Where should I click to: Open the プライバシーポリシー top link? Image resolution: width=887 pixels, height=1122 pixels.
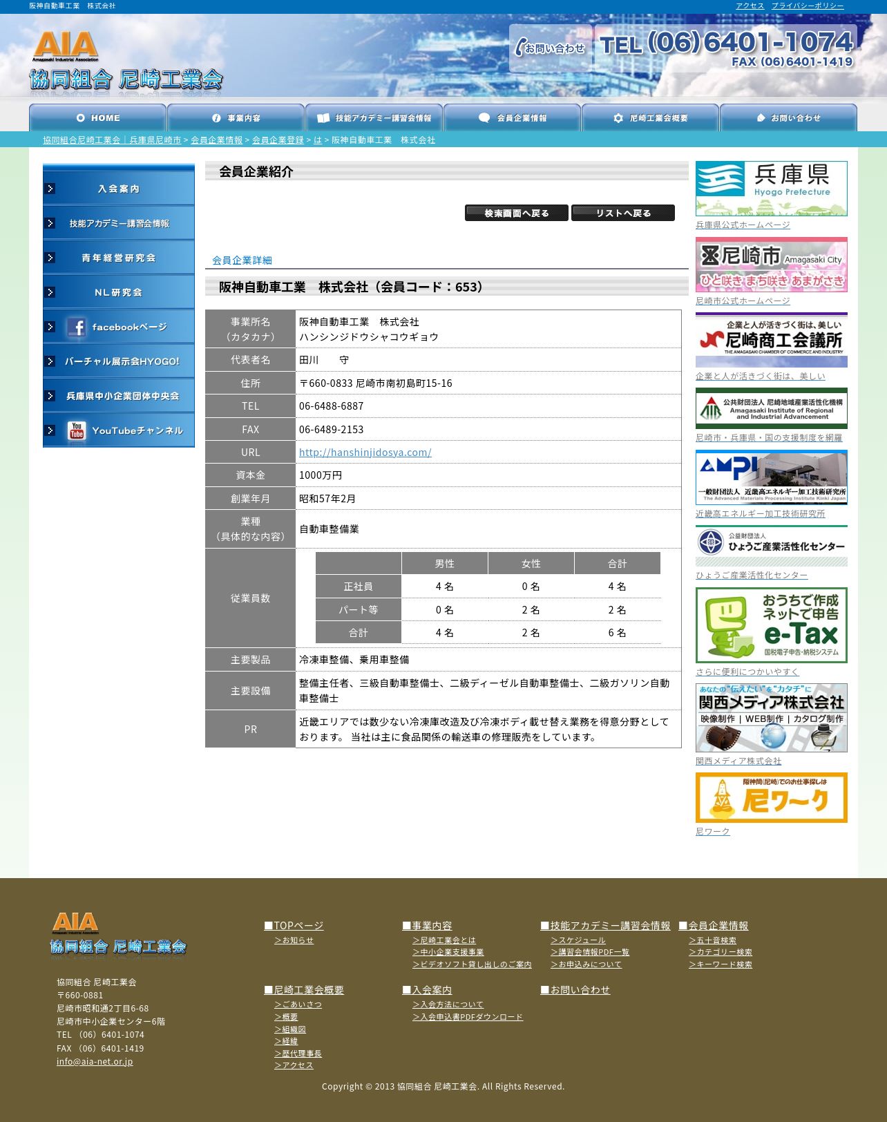tap(808, 6)
